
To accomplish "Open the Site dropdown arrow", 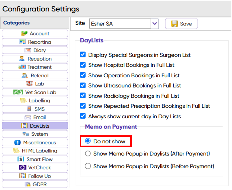I will [x=154, y=24].
